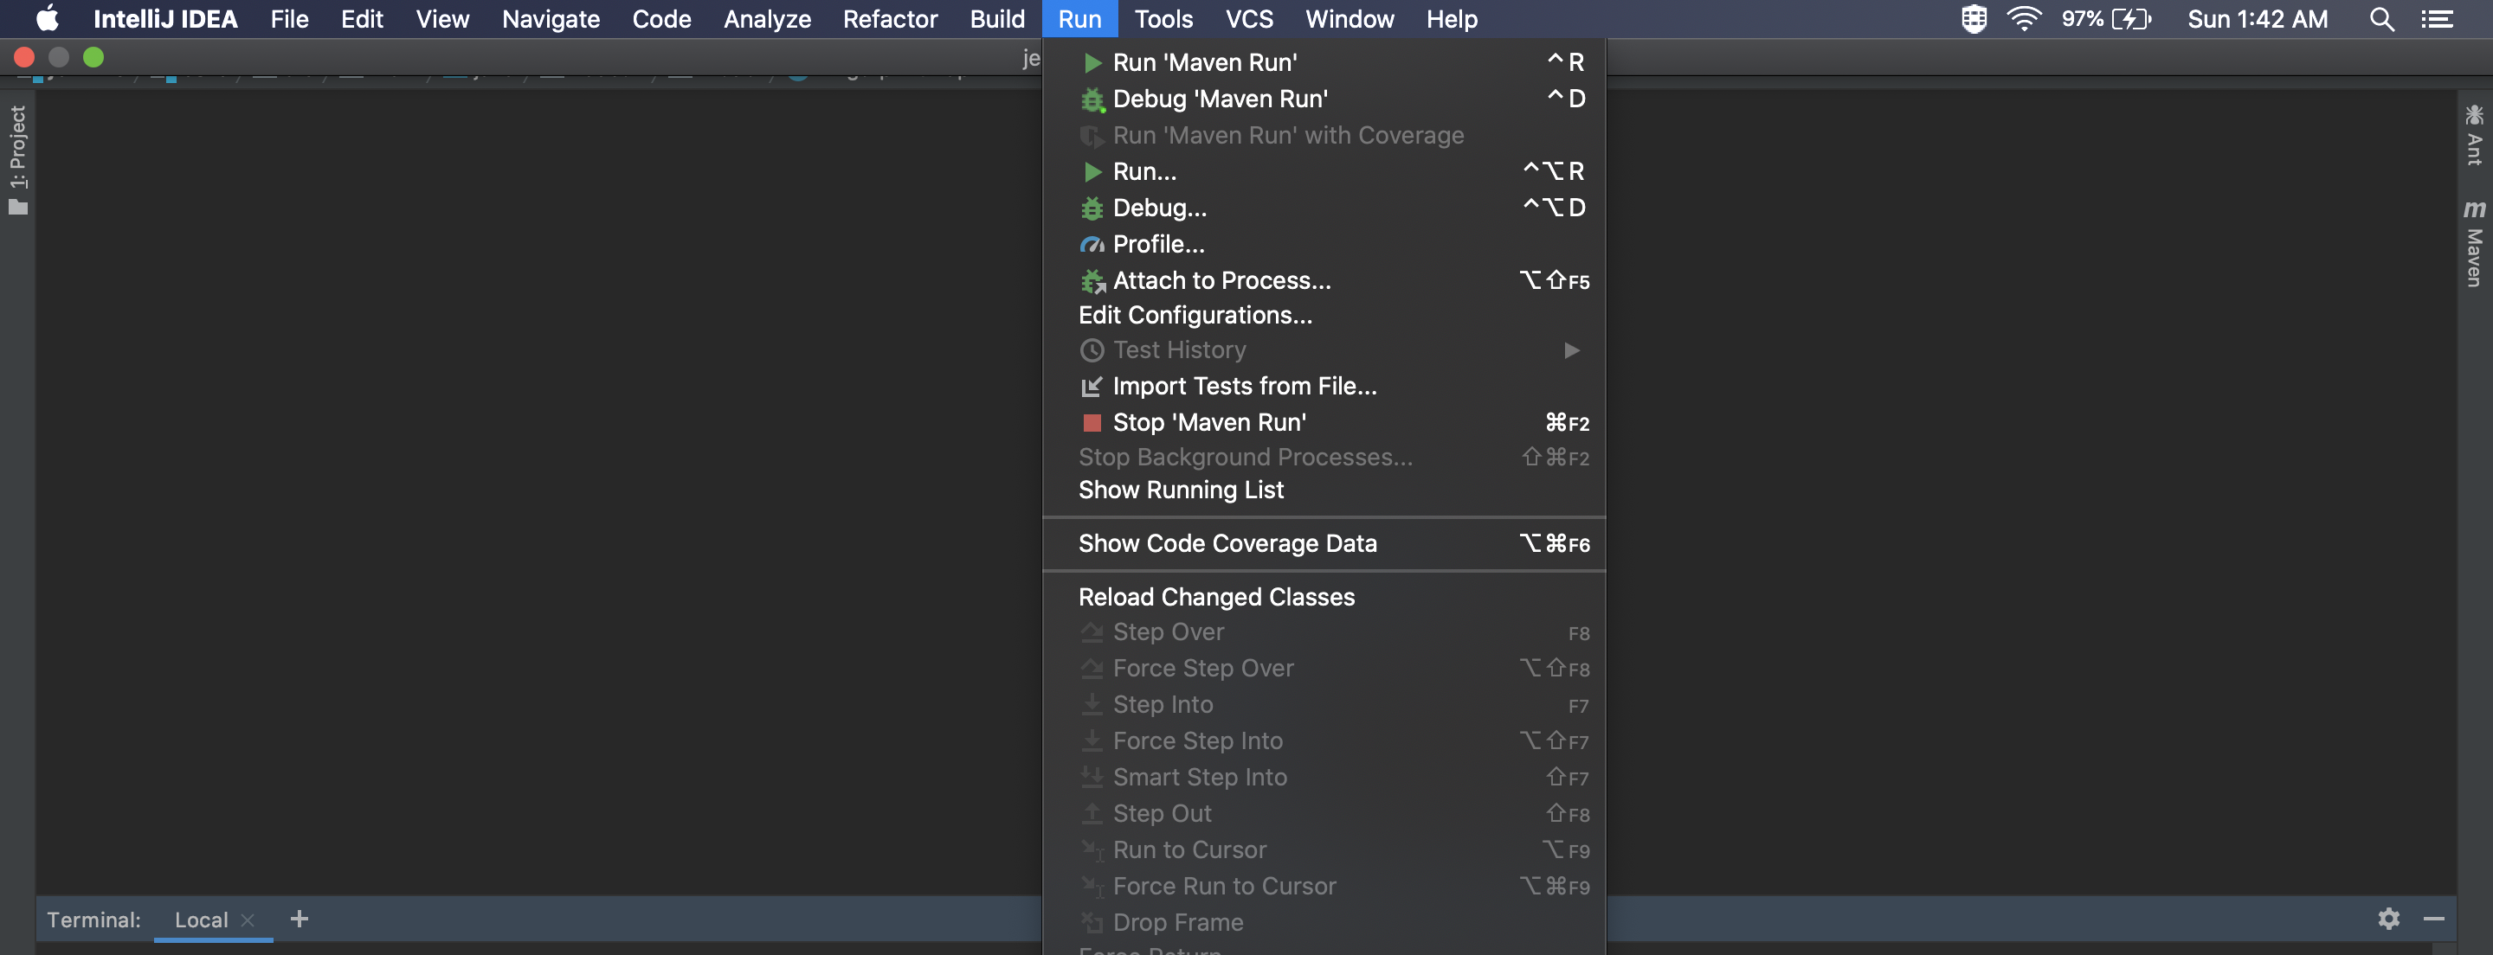Select Debug 'Maven Run'
Image resolution: width=2493 pixels, height=955 pixels.
[1220, 98]
